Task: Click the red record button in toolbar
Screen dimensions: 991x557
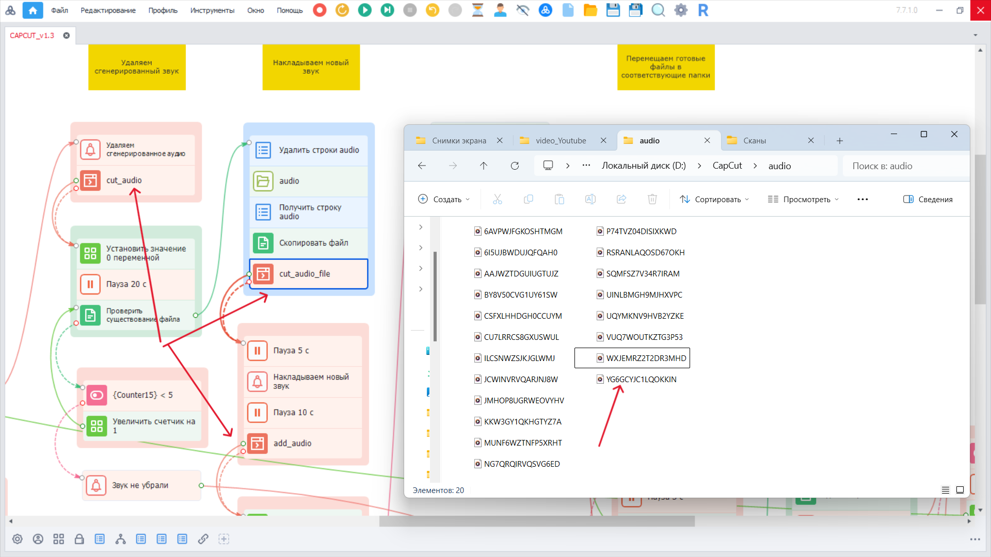Action: (319, 10)
